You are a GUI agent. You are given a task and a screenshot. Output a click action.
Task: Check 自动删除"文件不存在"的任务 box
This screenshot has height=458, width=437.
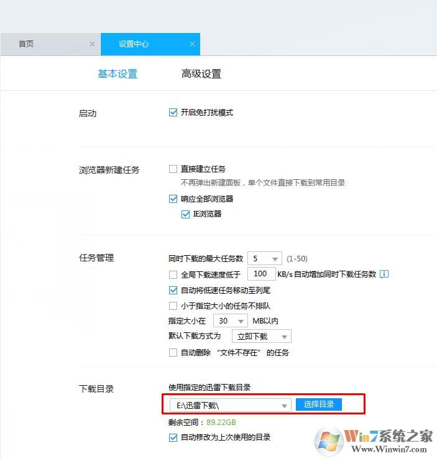(173, 353)
